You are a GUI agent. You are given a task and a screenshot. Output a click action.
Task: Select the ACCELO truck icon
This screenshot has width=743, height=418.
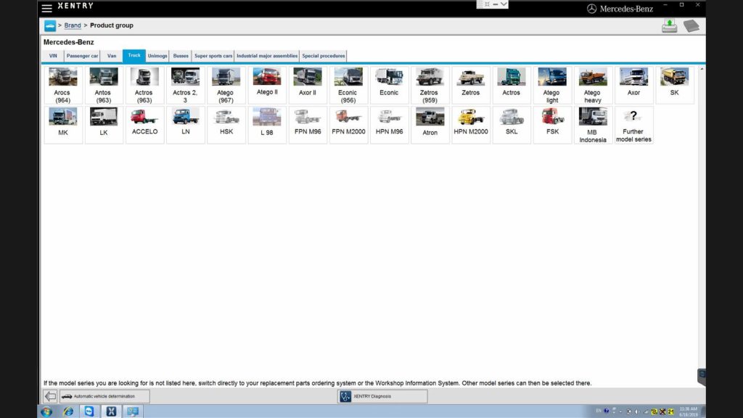coord(144,125)
